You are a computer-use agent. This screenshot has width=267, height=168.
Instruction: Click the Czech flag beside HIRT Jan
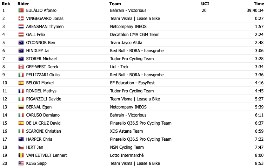coord(21,147)
